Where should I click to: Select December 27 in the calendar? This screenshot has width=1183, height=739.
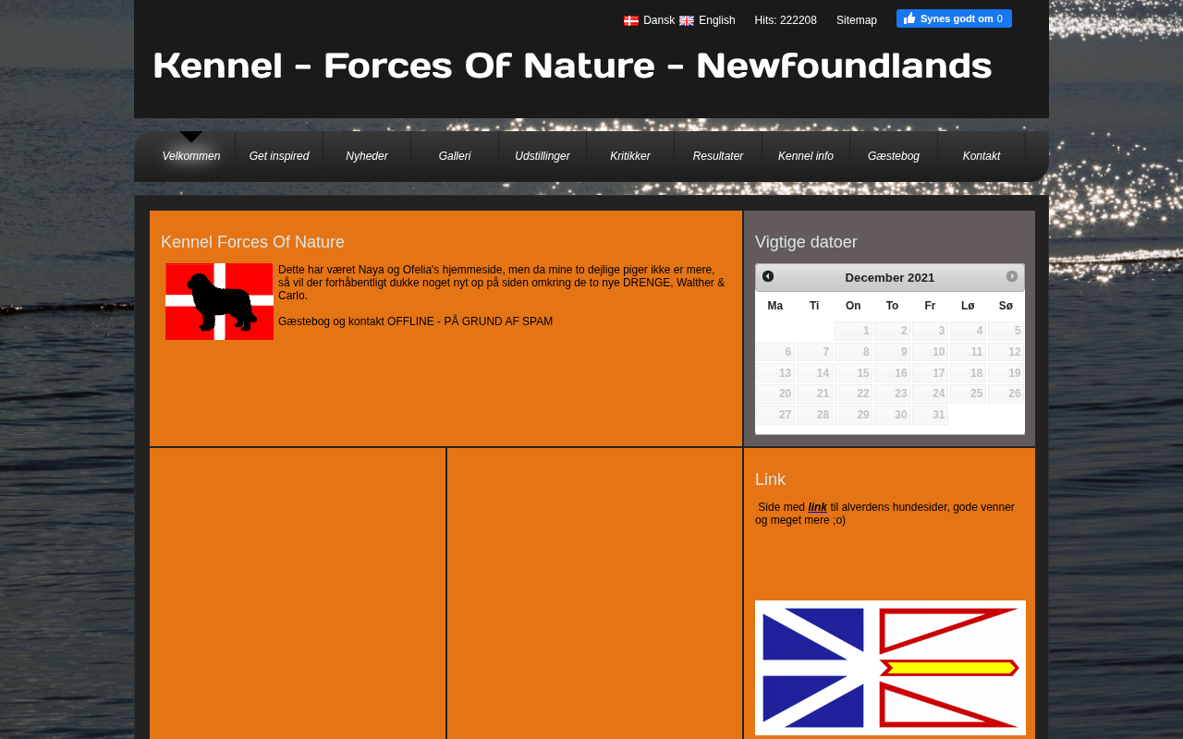(x=775, y=415)
